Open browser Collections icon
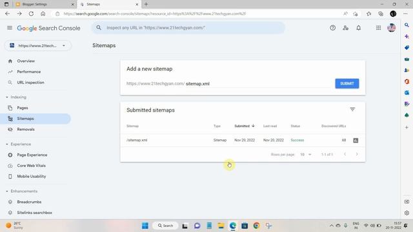Screen dimensions: 413x232 [381, 14]
